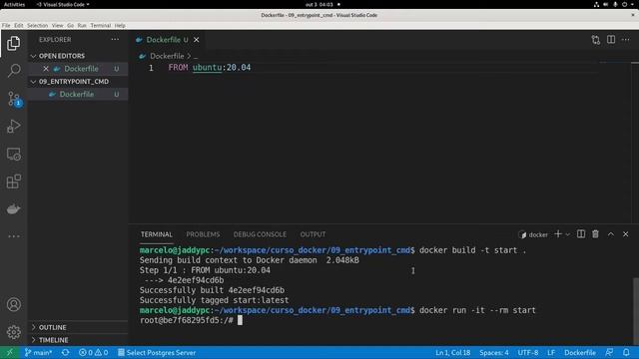The width and height of the screenshot is (639, 359).
Task: Change language mode Dockerfile in status bar
Action: point(580,352)
